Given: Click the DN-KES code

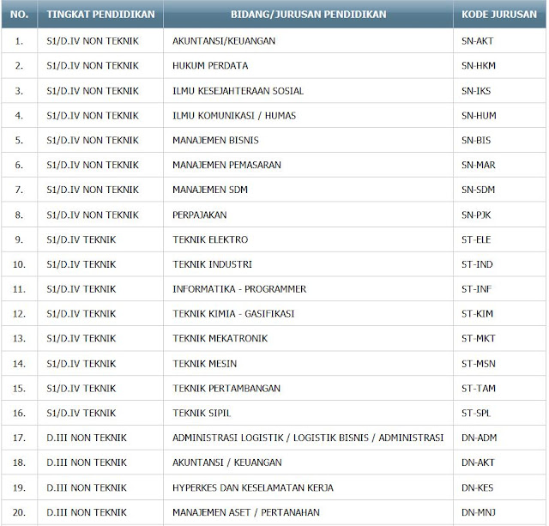Looking at the screenshot, I should click(477, 488).
